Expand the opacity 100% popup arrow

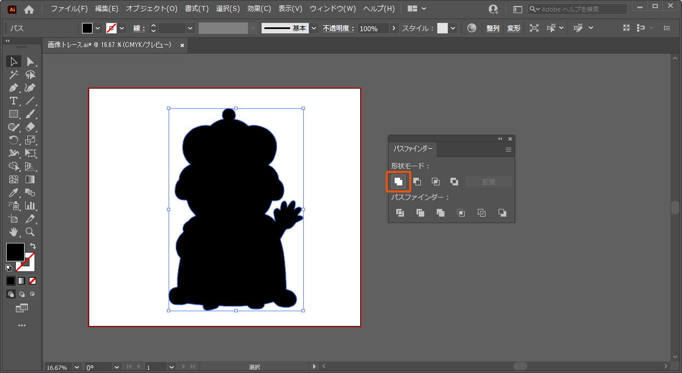pos(394,28)
